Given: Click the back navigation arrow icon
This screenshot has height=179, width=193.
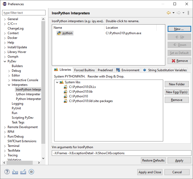Looking at the screenshot, I should (169, 13).
